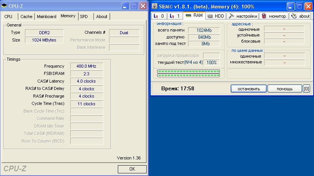The image size is (314, 176).
Task: Close the CPU-Z window
Action: point(143,6)
